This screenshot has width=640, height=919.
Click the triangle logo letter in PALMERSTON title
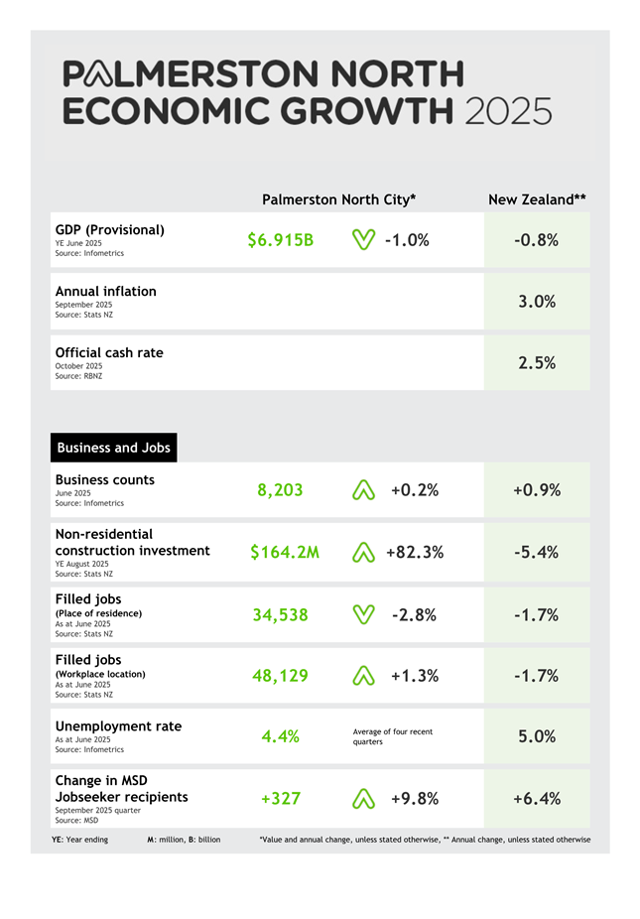tap(99, 74)
